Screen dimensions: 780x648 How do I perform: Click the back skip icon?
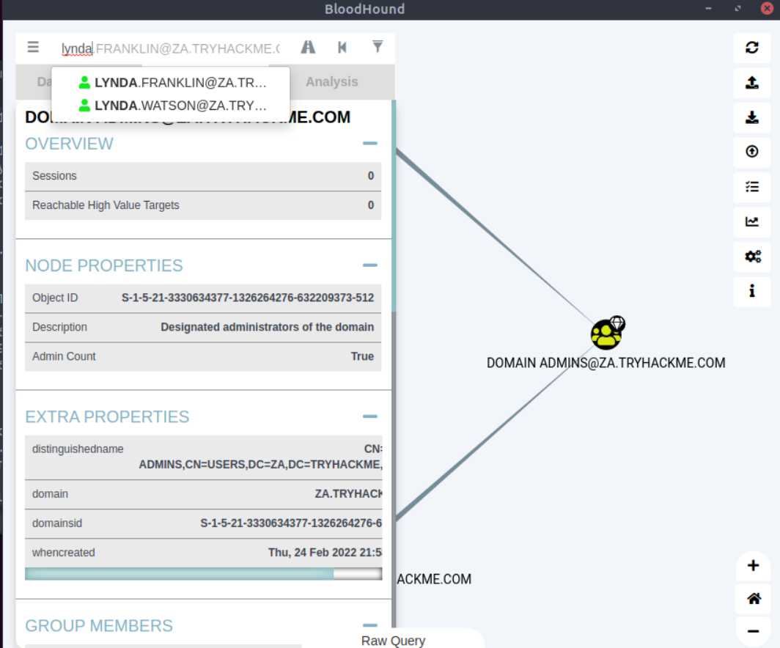[x=342, y=47]
